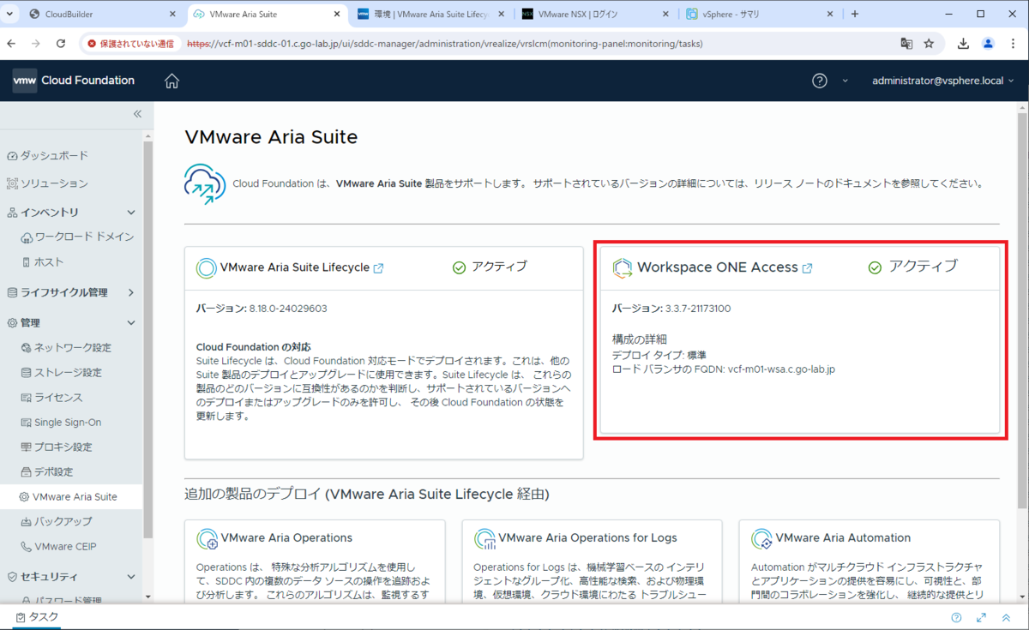Go back in browser history
Image resolution: width=1029 pixels, height=630 pixels.
coord(11,43)
